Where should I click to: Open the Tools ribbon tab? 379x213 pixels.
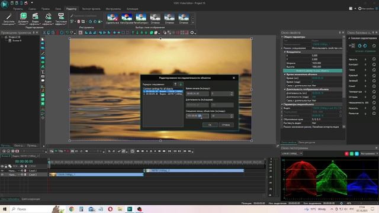pos(113,9)
